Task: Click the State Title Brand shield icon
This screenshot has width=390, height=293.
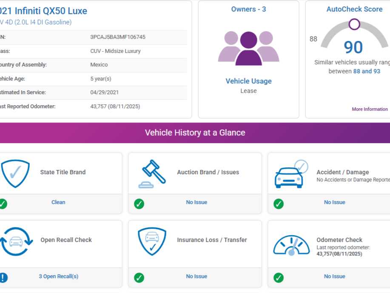Action: coord(15,173)
